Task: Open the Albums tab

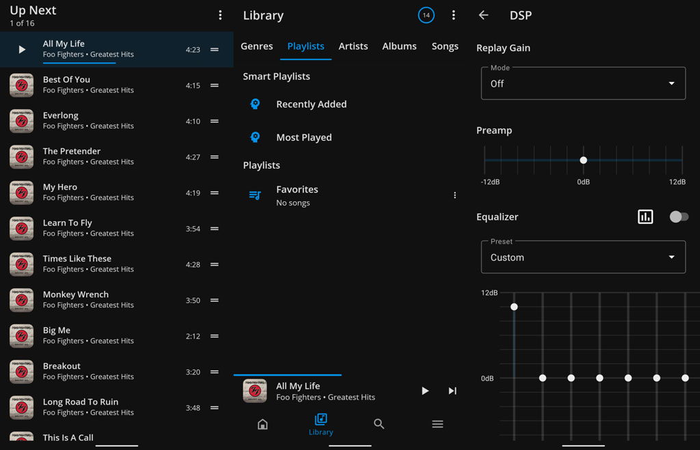Action: pos(399,46)
